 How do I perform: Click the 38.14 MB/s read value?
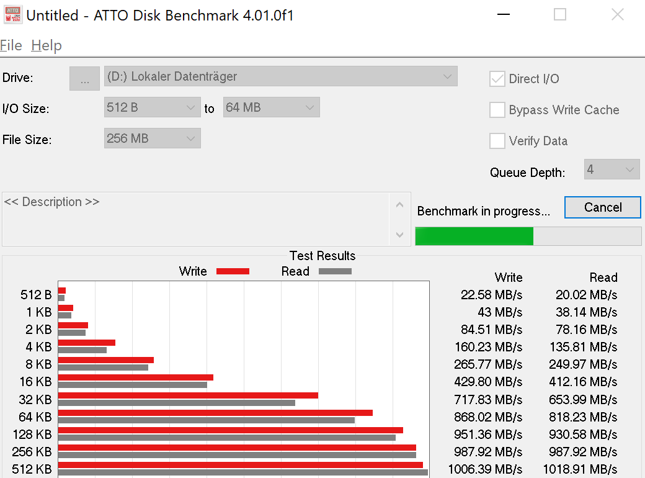[587, 312]
